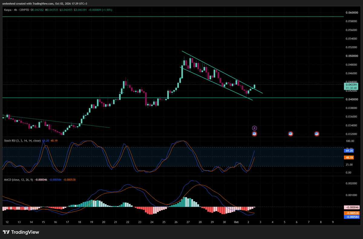
Task: Click date 9 on the time axis
Action: click(x=333, y=222)
